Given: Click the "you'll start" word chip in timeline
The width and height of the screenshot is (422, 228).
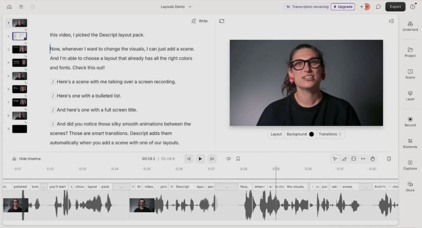Looking at the screenshot, I should pyautogui.click(x=57, y=186).
